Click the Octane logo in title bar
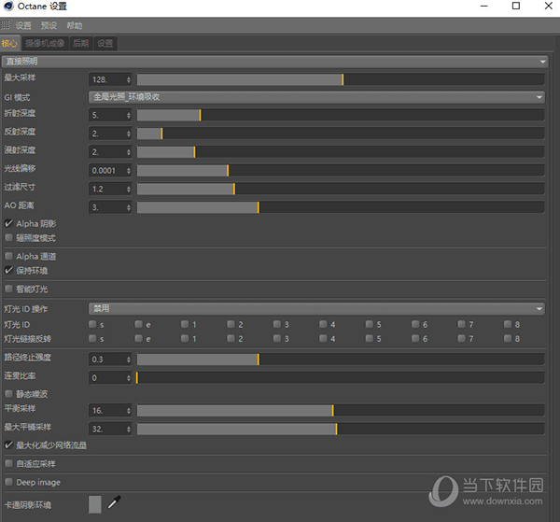The height and width of the screenshot is (522, 560). click(8, 7)
